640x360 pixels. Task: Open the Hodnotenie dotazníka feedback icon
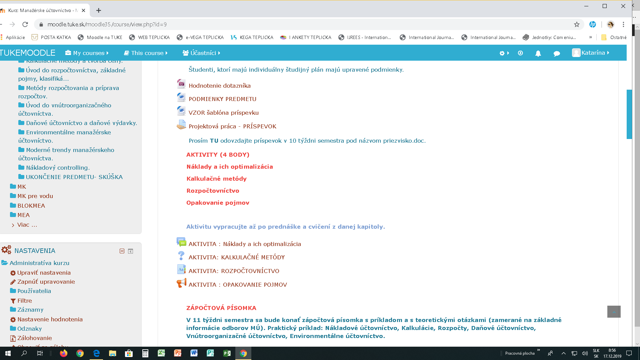click(x=181, y=84)
